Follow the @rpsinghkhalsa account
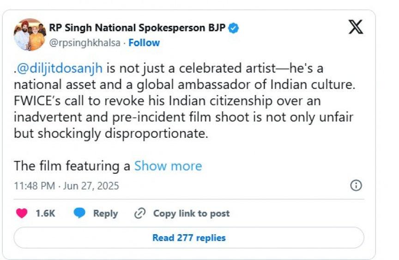This screenshot has height=260, width=399. pyautogui.click(x=144, y=43)
